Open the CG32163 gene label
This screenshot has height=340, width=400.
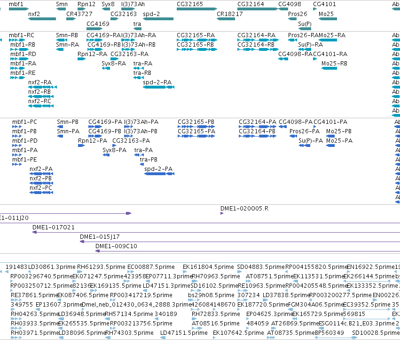pyautogui.click(x=124, y=14)
